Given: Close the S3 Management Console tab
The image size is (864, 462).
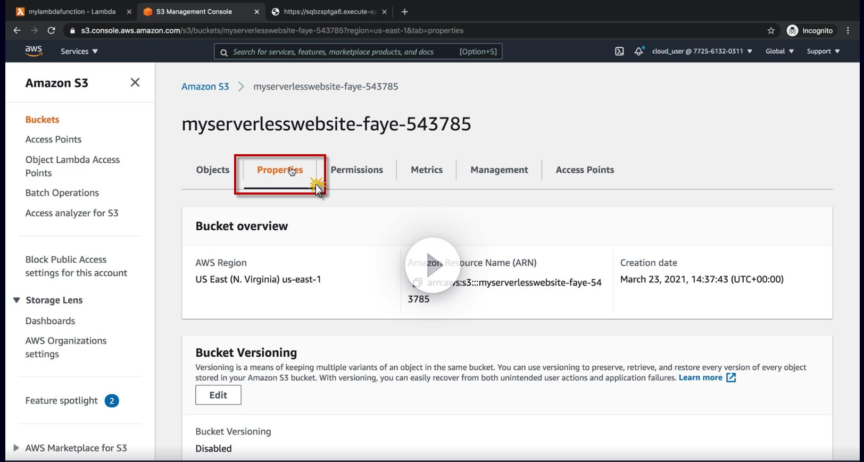Looking at the screenshot, I should [257, 12].
